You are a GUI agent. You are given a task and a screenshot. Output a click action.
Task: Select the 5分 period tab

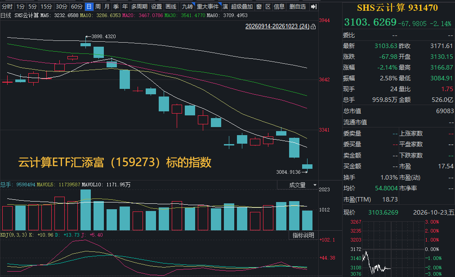pyautogui.click(x=32, y=7)
